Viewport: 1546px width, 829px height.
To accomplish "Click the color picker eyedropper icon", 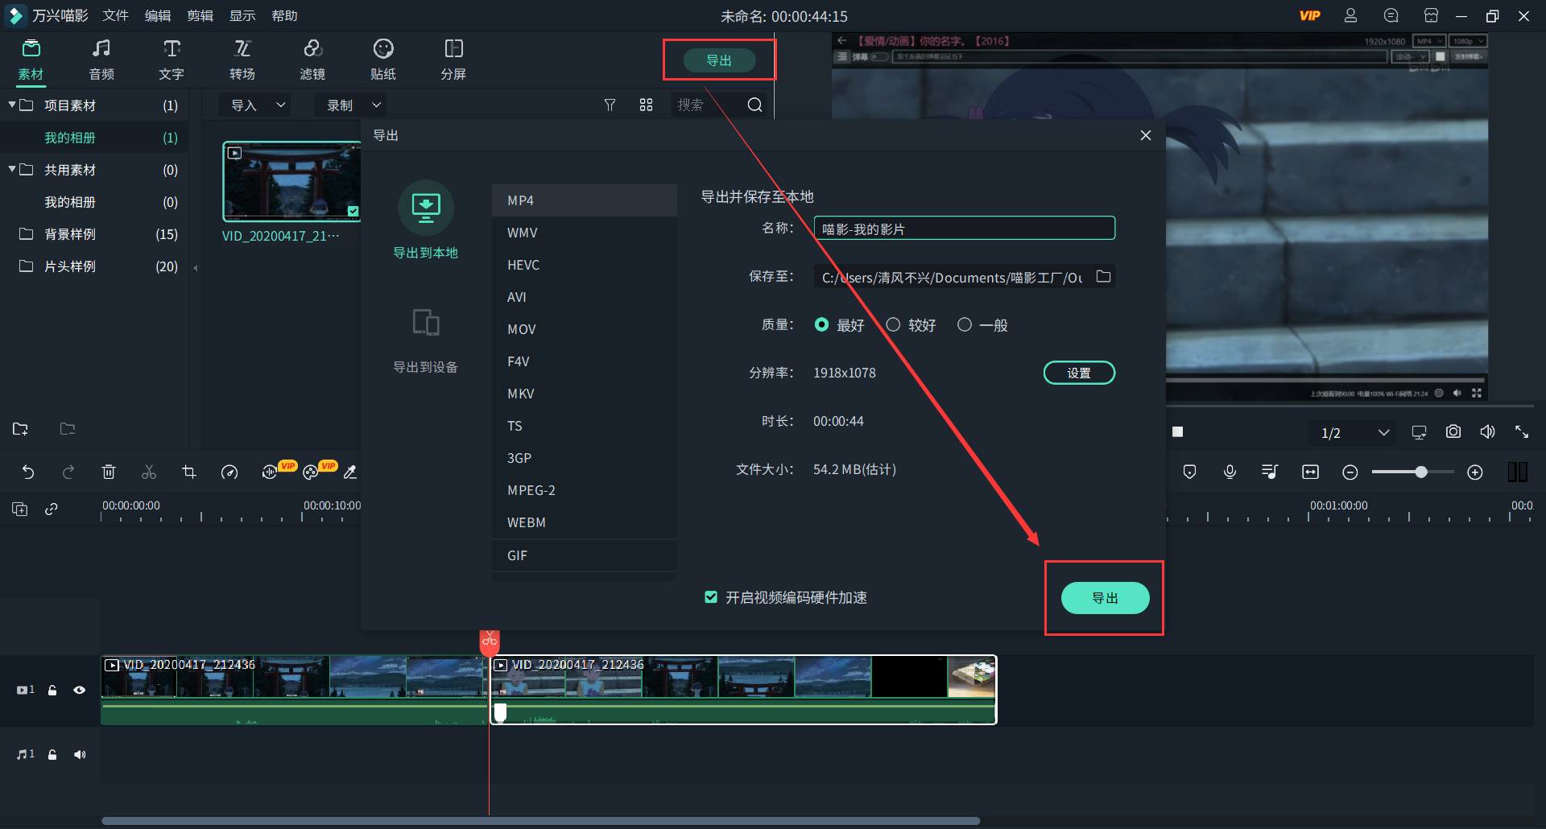I will (x=350, y=472).
